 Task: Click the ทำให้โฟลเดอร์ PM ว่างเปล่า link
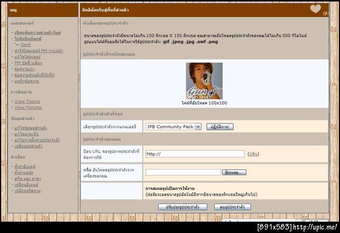[x=39, y=51]
